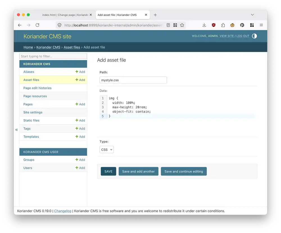Click the LOG OUT link

(243, 36)
